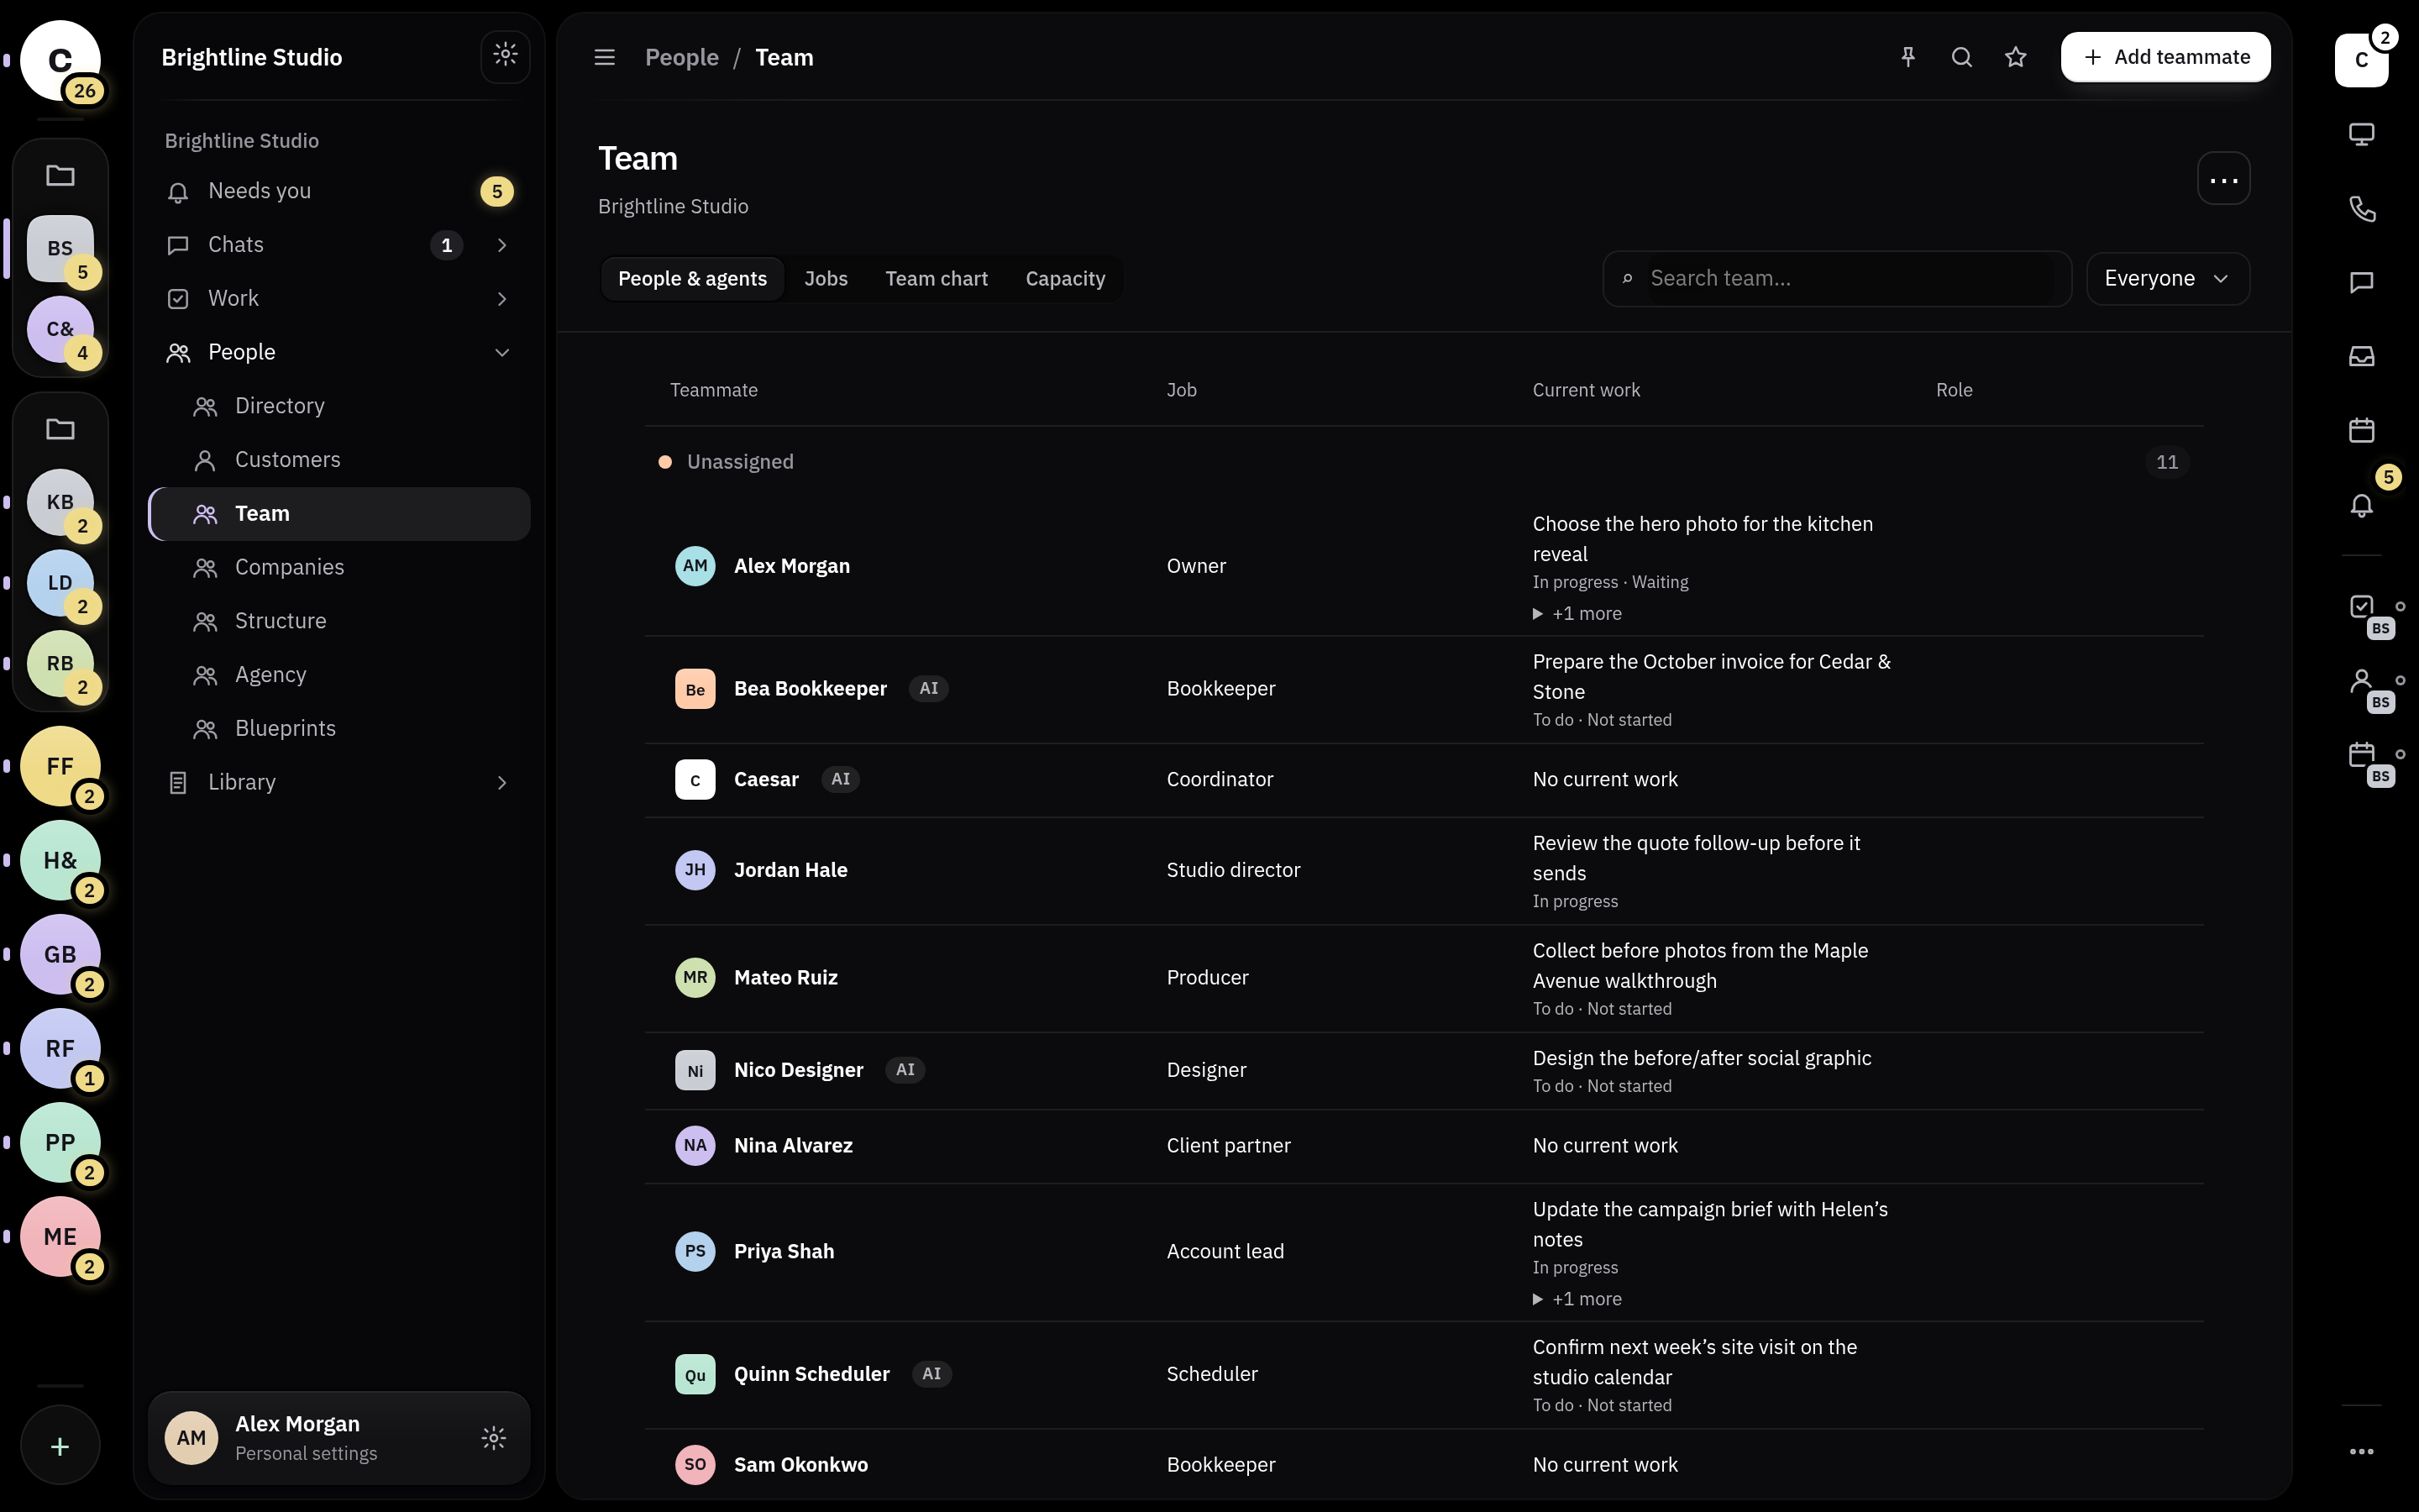Expand the Work section chevron
Viewport: 2419px width, 1512px height.
pyautogui.click(x=501, y=299)
